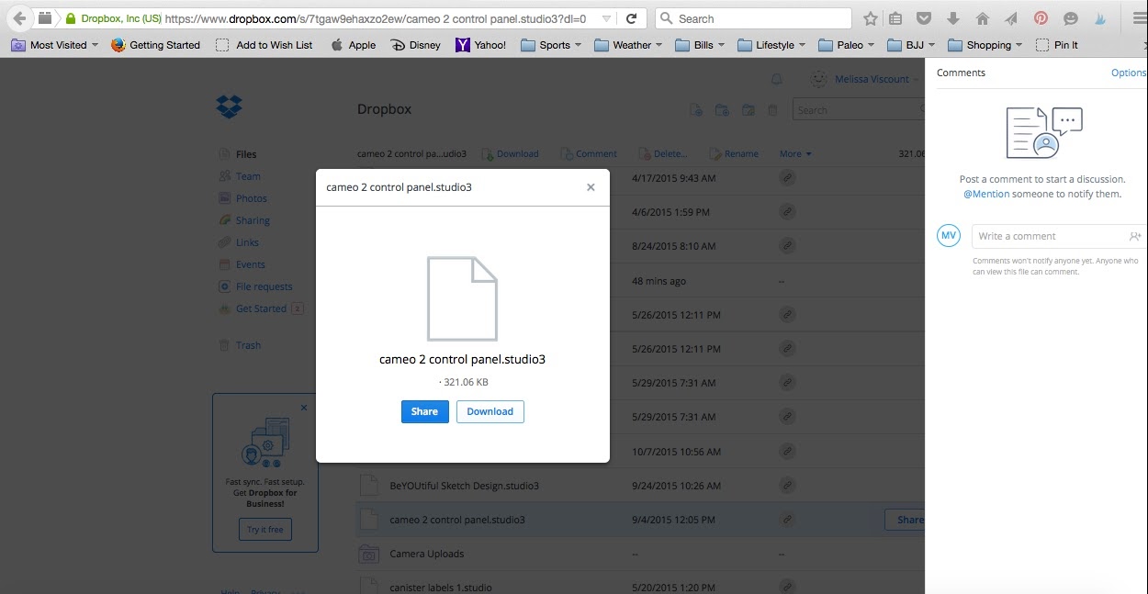The height and width of the screenshot is (594, 1148).
Task: Open the Lifestyle bookmarks folder
Action: pyautogui.click(x=771, y=45)
